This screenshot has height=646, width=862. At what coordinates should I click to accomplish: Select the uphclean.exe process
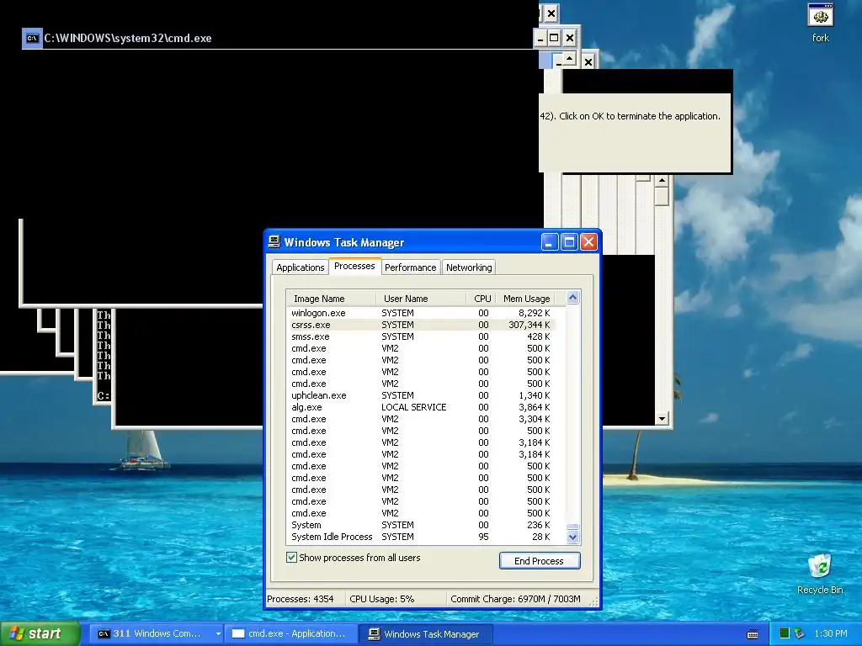pyautogui.click(x=421, y=395)
